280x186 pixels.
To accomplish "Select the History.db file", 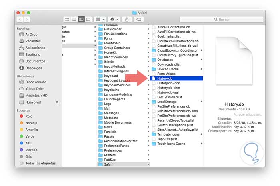I will (177, 78).
